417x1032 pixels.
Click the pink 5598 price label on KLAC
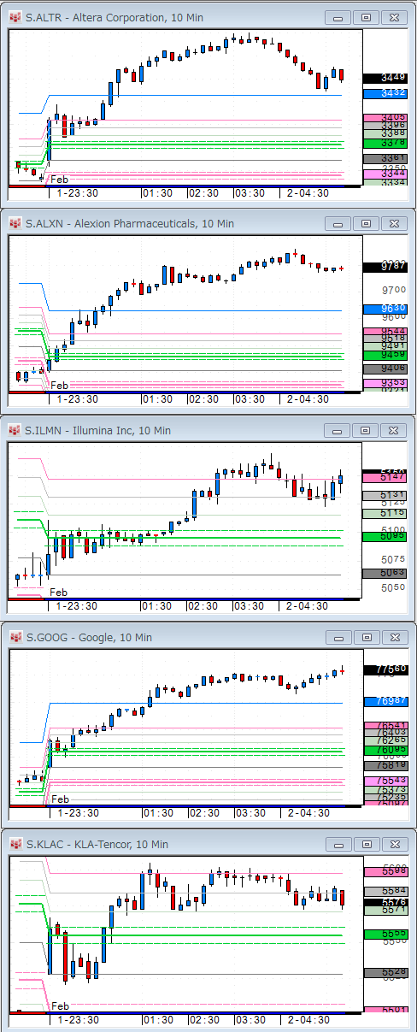[x=385, y=870]
